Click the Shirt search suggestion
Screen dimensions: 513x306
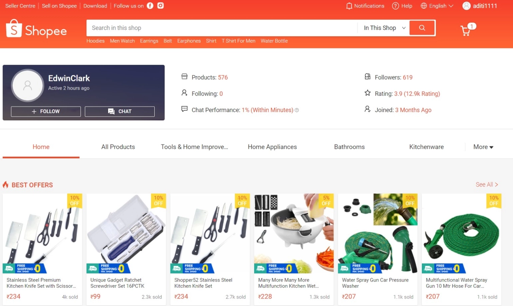(x=211, y=41)
